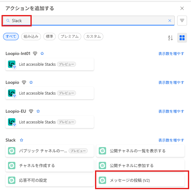Select the 組み込み filter chip
This screenshot has width=191, height=191.
[x=31, y=37]
